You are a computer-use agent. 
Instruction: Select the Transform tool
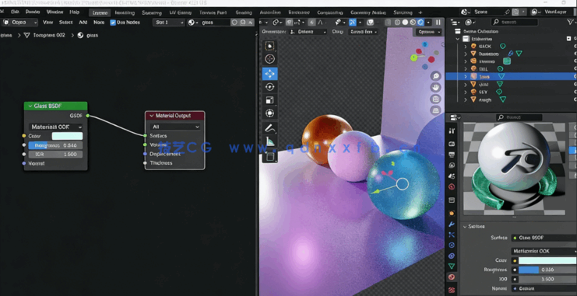point(269,113)
